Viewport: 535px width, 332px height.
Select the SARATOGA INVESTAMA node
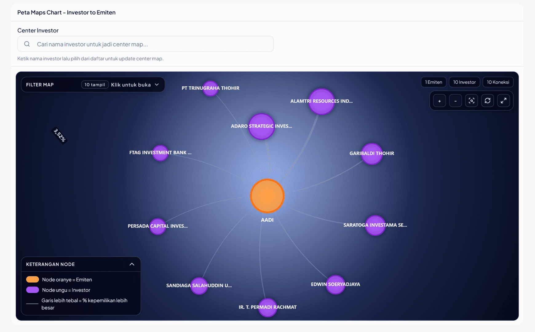375,225
